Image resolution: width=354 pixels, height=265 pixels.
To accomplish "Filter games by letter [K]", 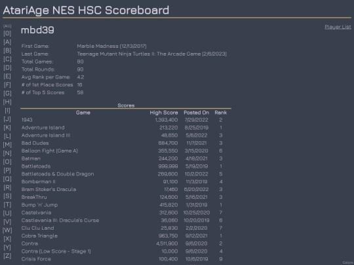I will tap(7, 128).
